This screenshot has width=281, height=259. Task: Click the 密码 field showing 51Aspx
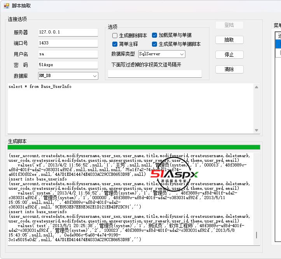click(x=68, y=65)
